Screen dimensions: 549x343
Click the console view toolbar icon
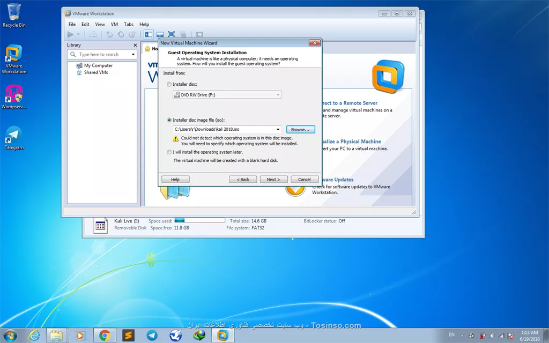199,34
